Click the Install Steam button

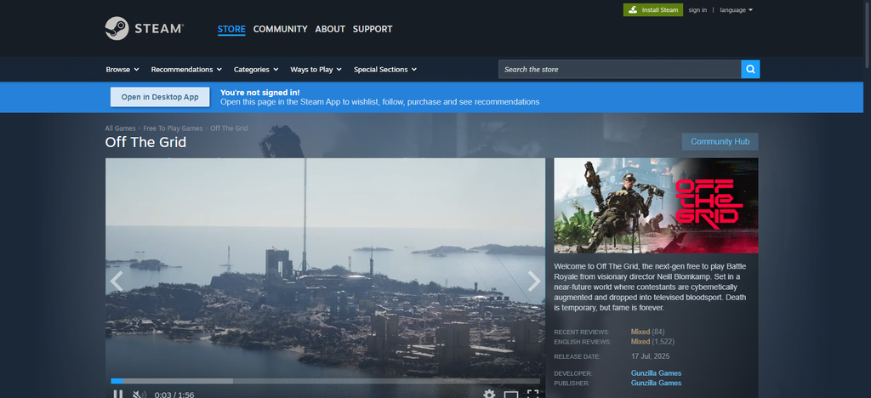[x=653, y=10]
